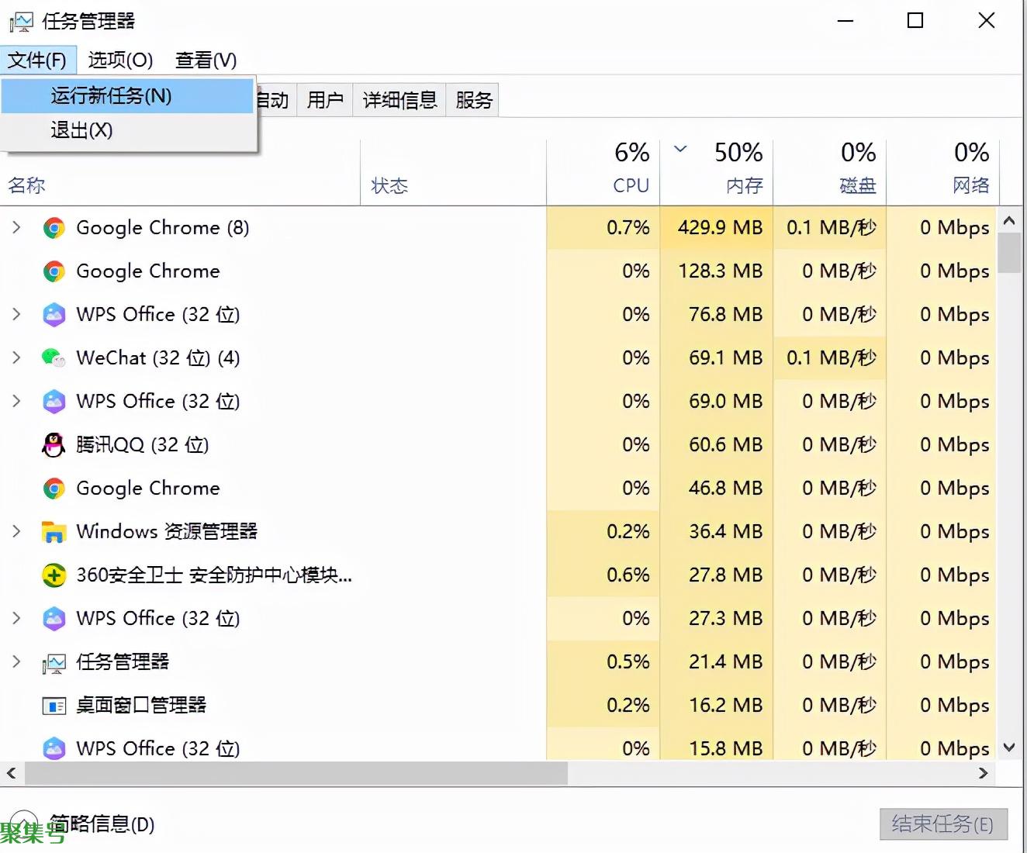1027x853 pixels.
Task: Click 简略信息(D) to show fewer details
Action: pos(103,824)
